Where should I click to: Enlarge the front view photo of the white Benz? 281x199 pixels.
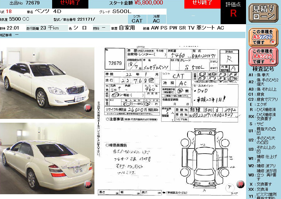click(x=47, y=83)
